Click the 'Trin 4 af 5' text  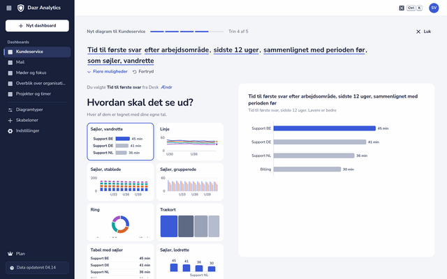point(238,31)
